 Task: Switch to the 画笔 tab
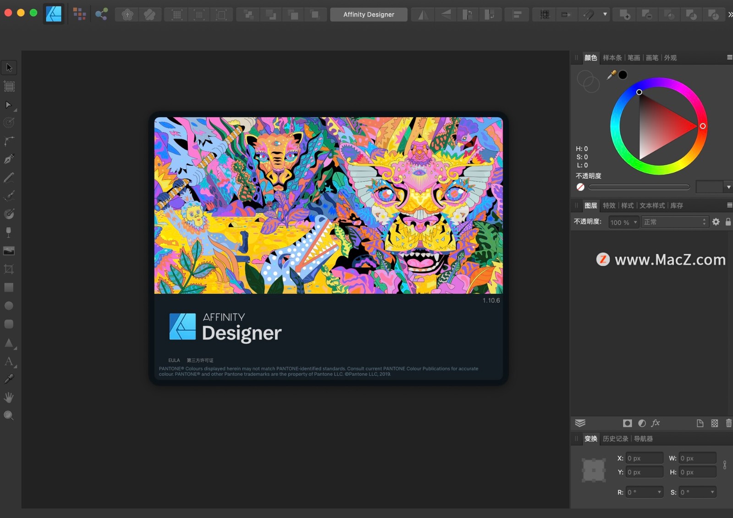coord(652,58)
